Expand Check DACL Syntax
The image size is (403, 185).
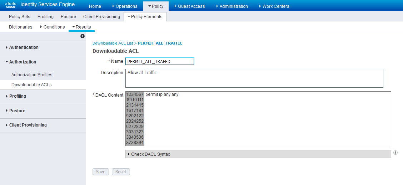click(258, 154)
